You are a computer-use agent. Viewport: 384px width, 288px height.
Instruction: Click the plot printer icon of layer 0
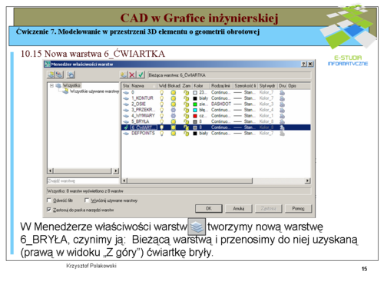[x=282, y=92]
